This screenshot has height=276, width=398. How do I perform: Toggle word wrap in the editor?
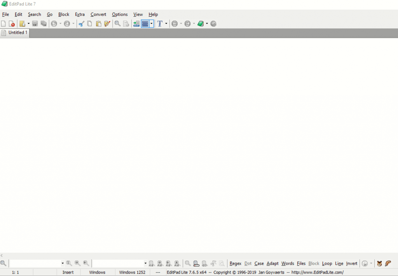144,24
